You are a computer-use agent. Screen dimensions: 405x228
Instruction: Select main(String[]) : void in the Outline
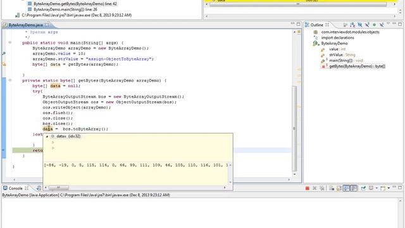coord(346,61)
